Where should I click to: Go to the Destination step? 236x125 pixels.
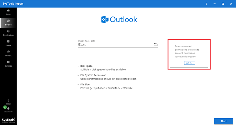(x=8, y=33)
